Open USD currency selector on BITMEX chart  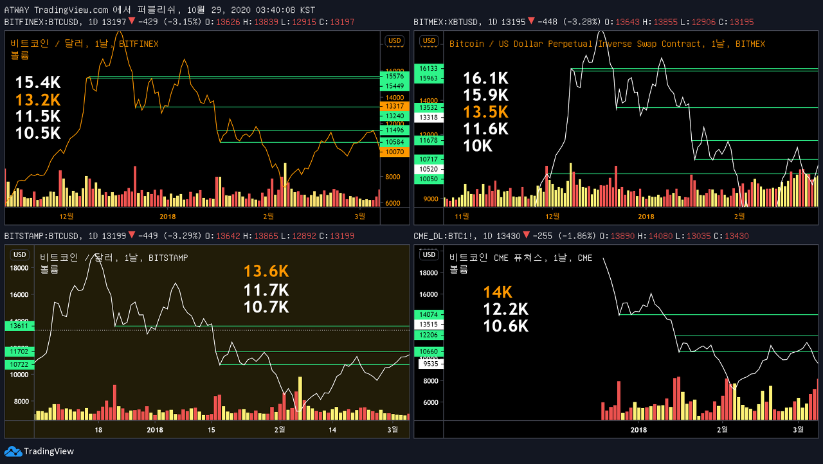[429, 40]
